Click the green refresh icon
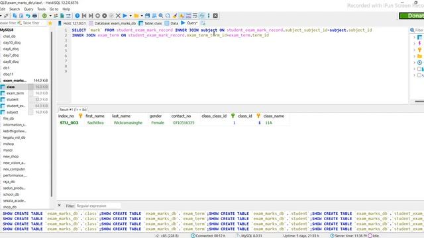 (44, 16)
